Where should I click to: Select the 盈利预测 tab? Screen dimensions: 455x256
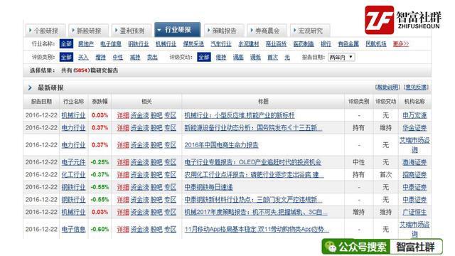[x=132, y=31]
